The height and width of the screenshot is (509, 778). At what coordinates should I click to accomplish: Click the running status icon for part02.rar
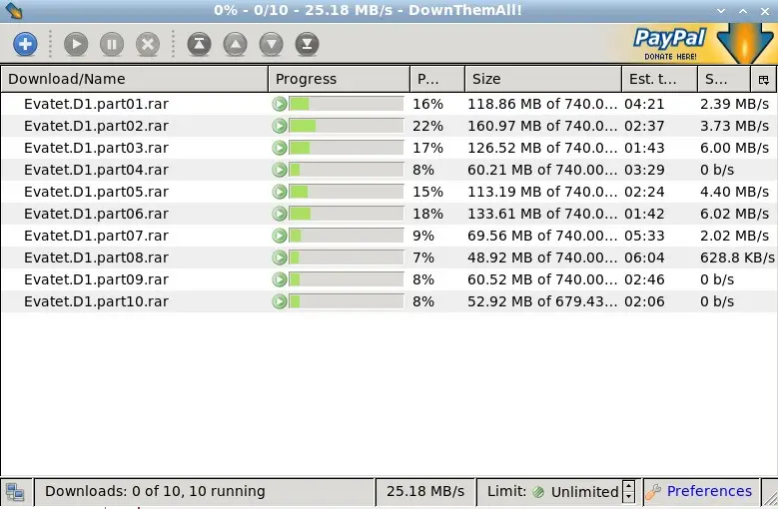click(x=280, y=126)
